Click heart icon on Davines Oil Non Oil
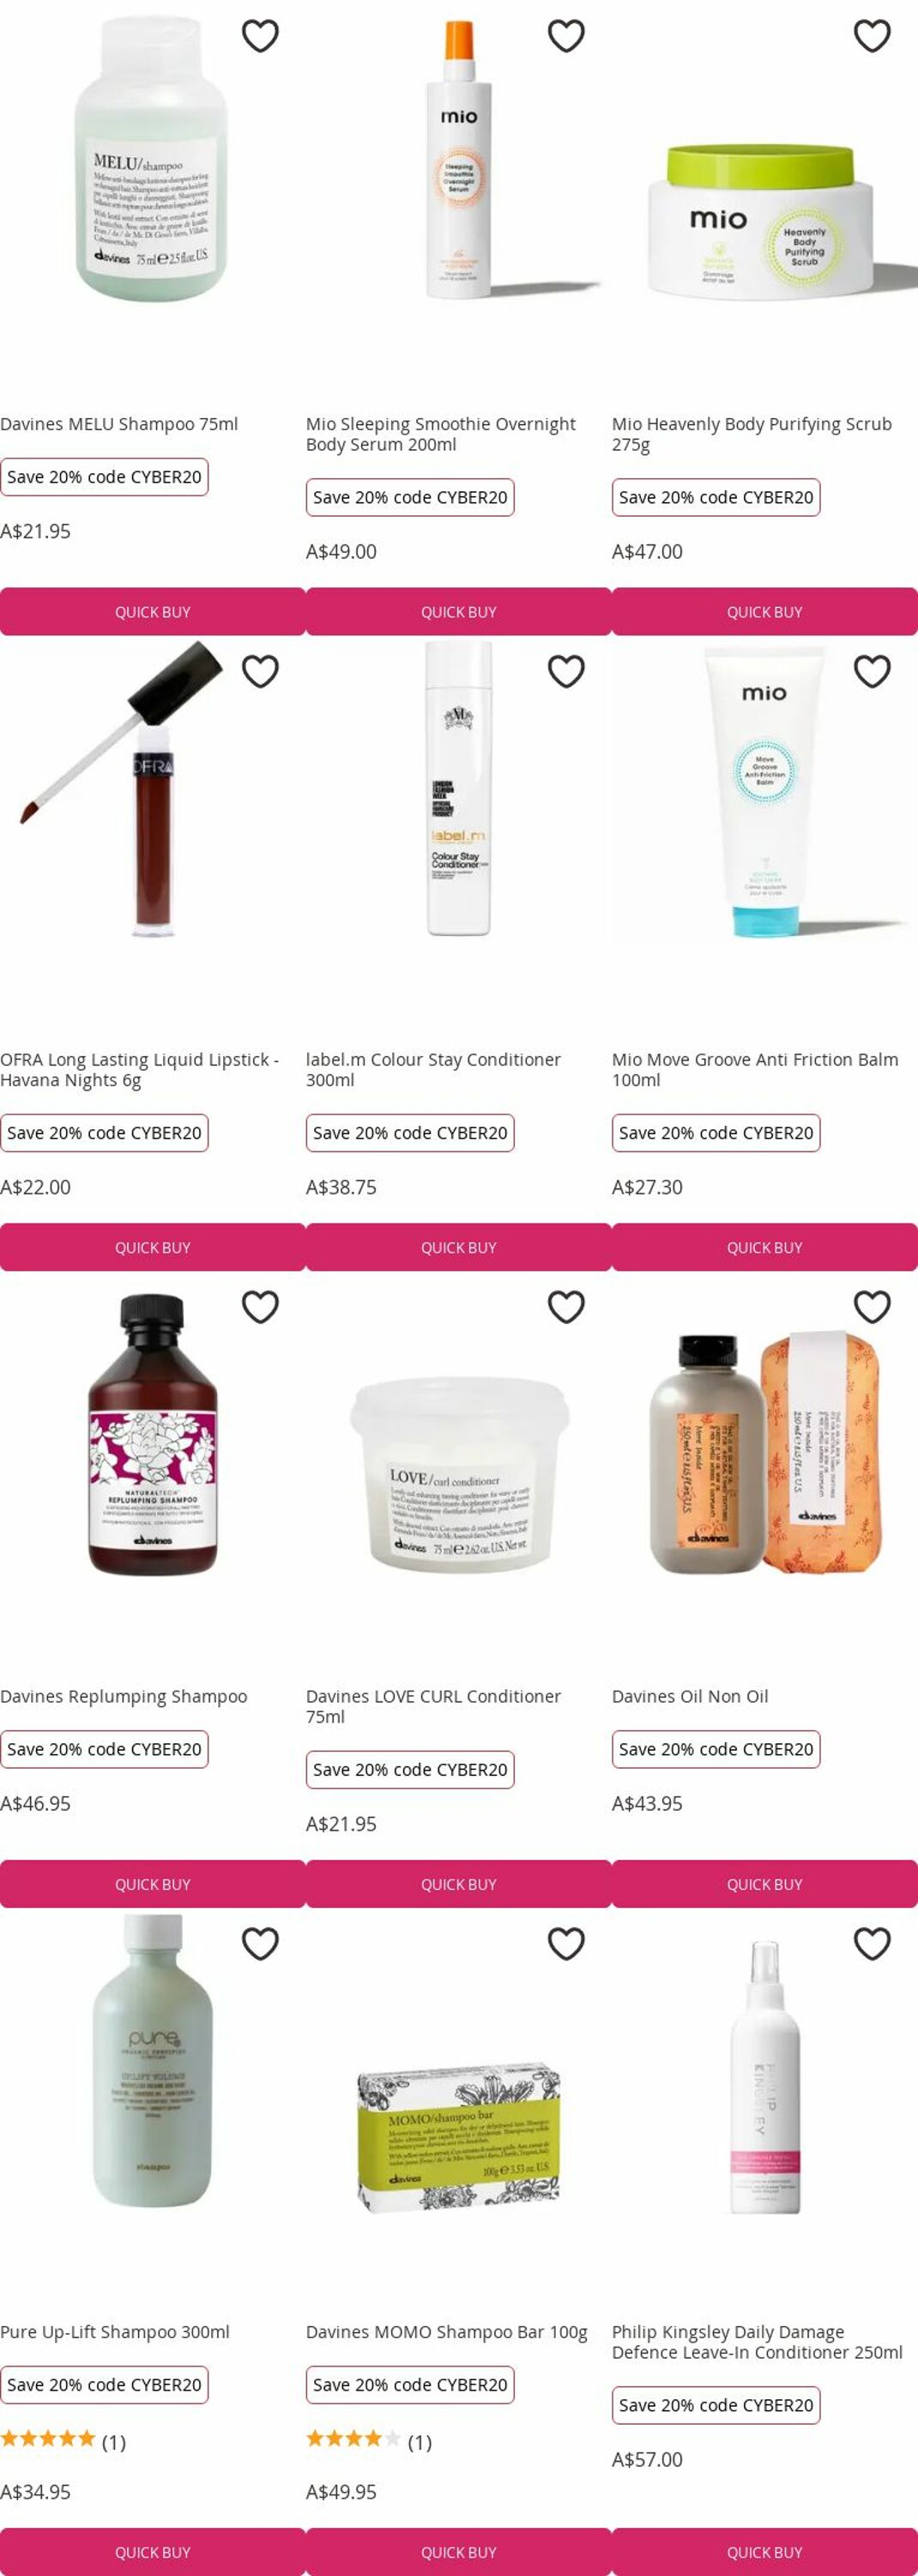 point(872,1307)
